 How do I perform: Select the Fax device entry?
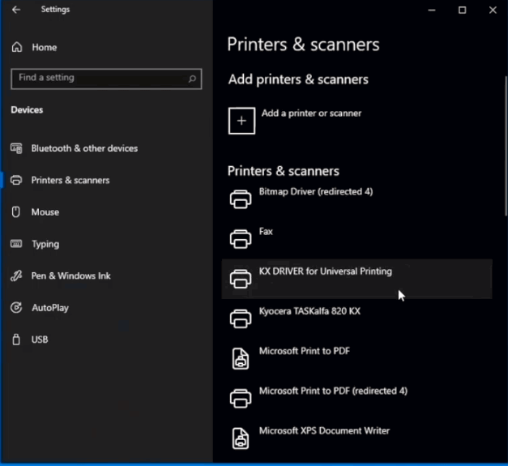[x=357, y=239]
